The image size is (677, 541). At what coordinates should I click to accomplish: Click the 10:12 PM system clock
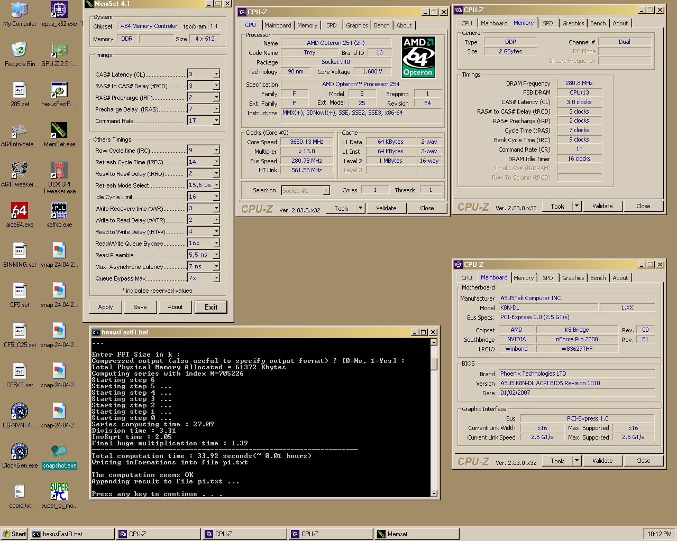point(660,534)
